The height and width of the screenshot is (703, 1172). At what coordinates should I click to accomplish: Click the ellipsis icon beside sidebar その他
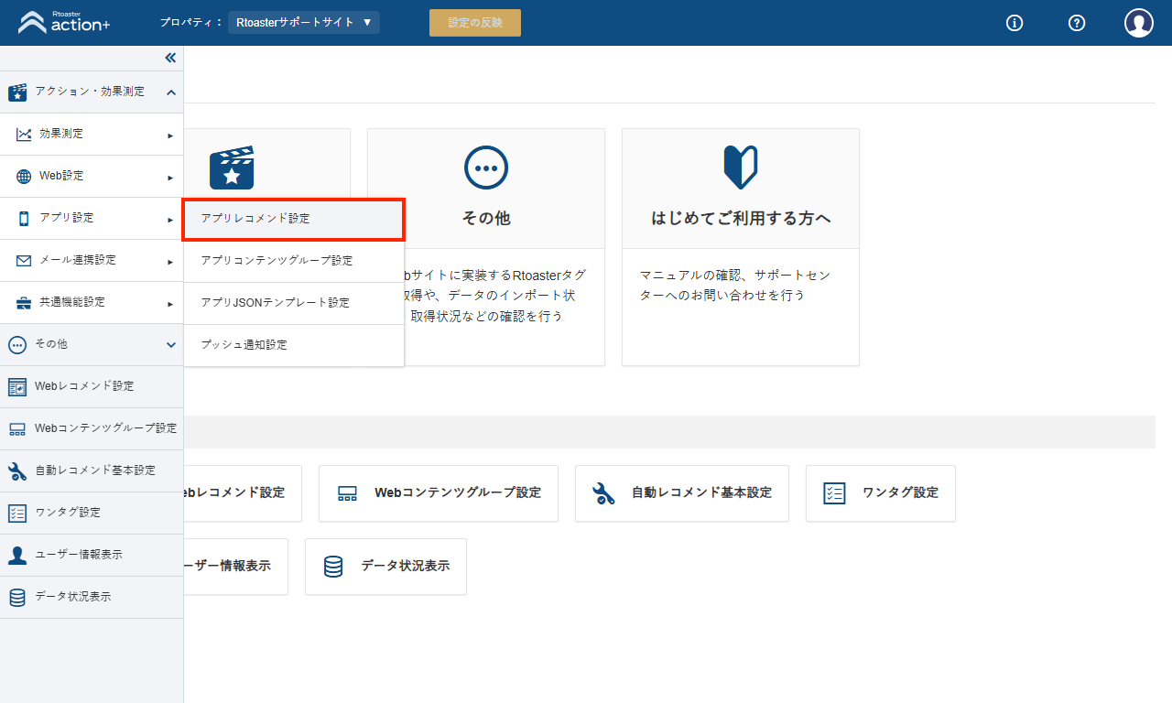[16, 345]
